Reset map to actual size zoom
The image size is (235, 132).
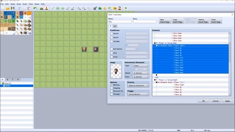(89, 8)
